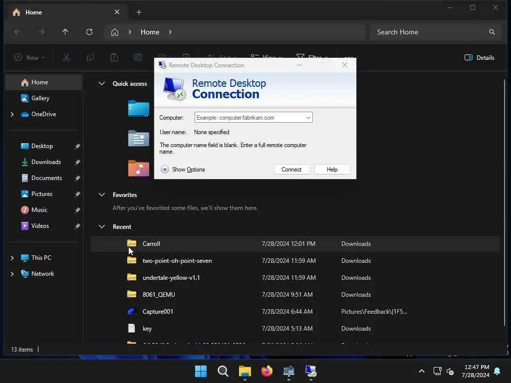Screen dimensions: 511x383
Task: Go forward with the right arrow
Action: (41, 32)
